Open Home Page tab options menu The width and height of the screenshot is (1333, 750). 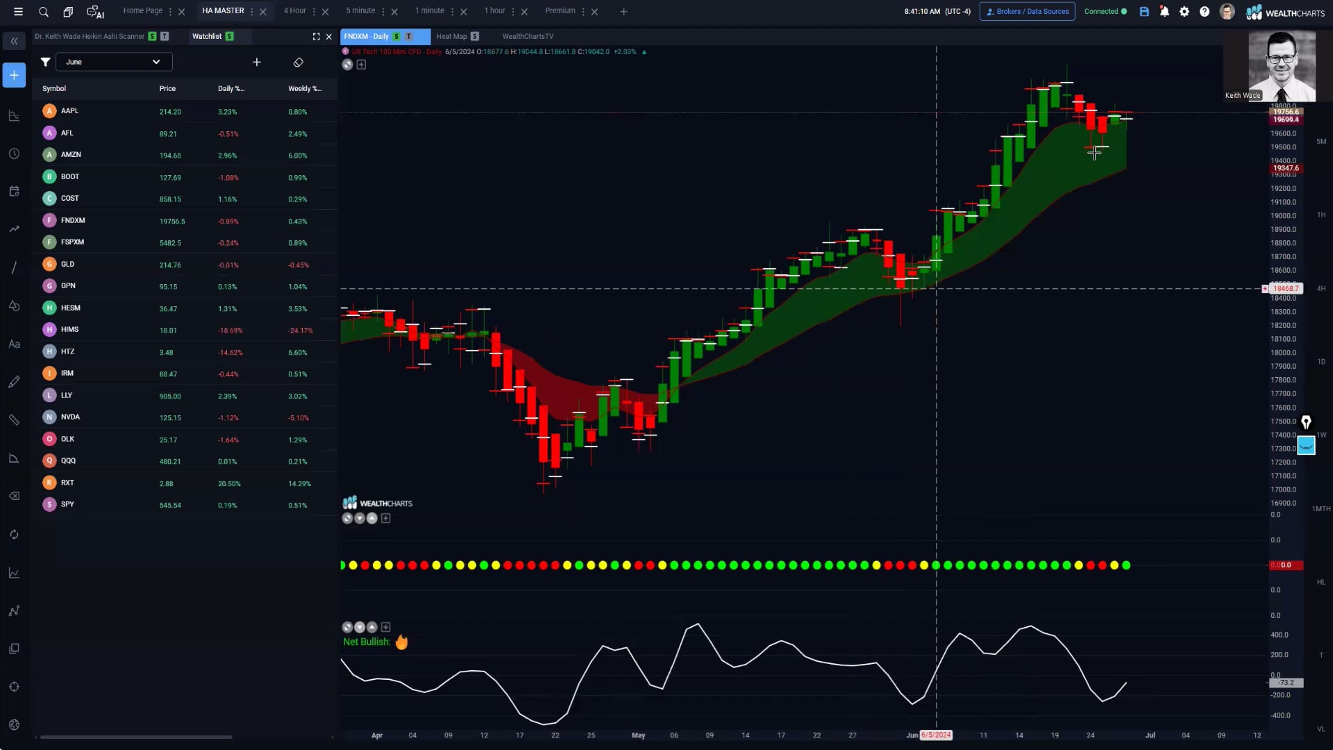point(170,12)
